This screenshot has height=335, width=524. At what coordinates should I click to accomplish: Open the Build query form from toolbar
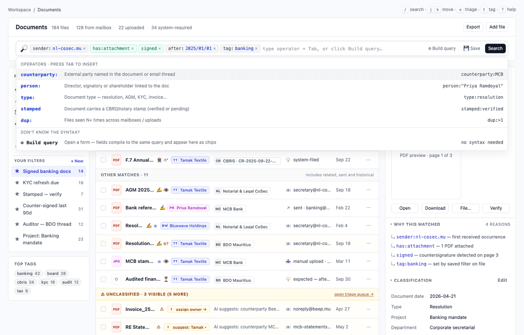(442, 48)
